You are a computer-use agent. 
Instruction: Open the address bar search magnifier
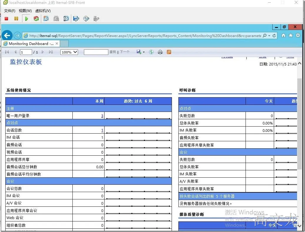point(265,36)
